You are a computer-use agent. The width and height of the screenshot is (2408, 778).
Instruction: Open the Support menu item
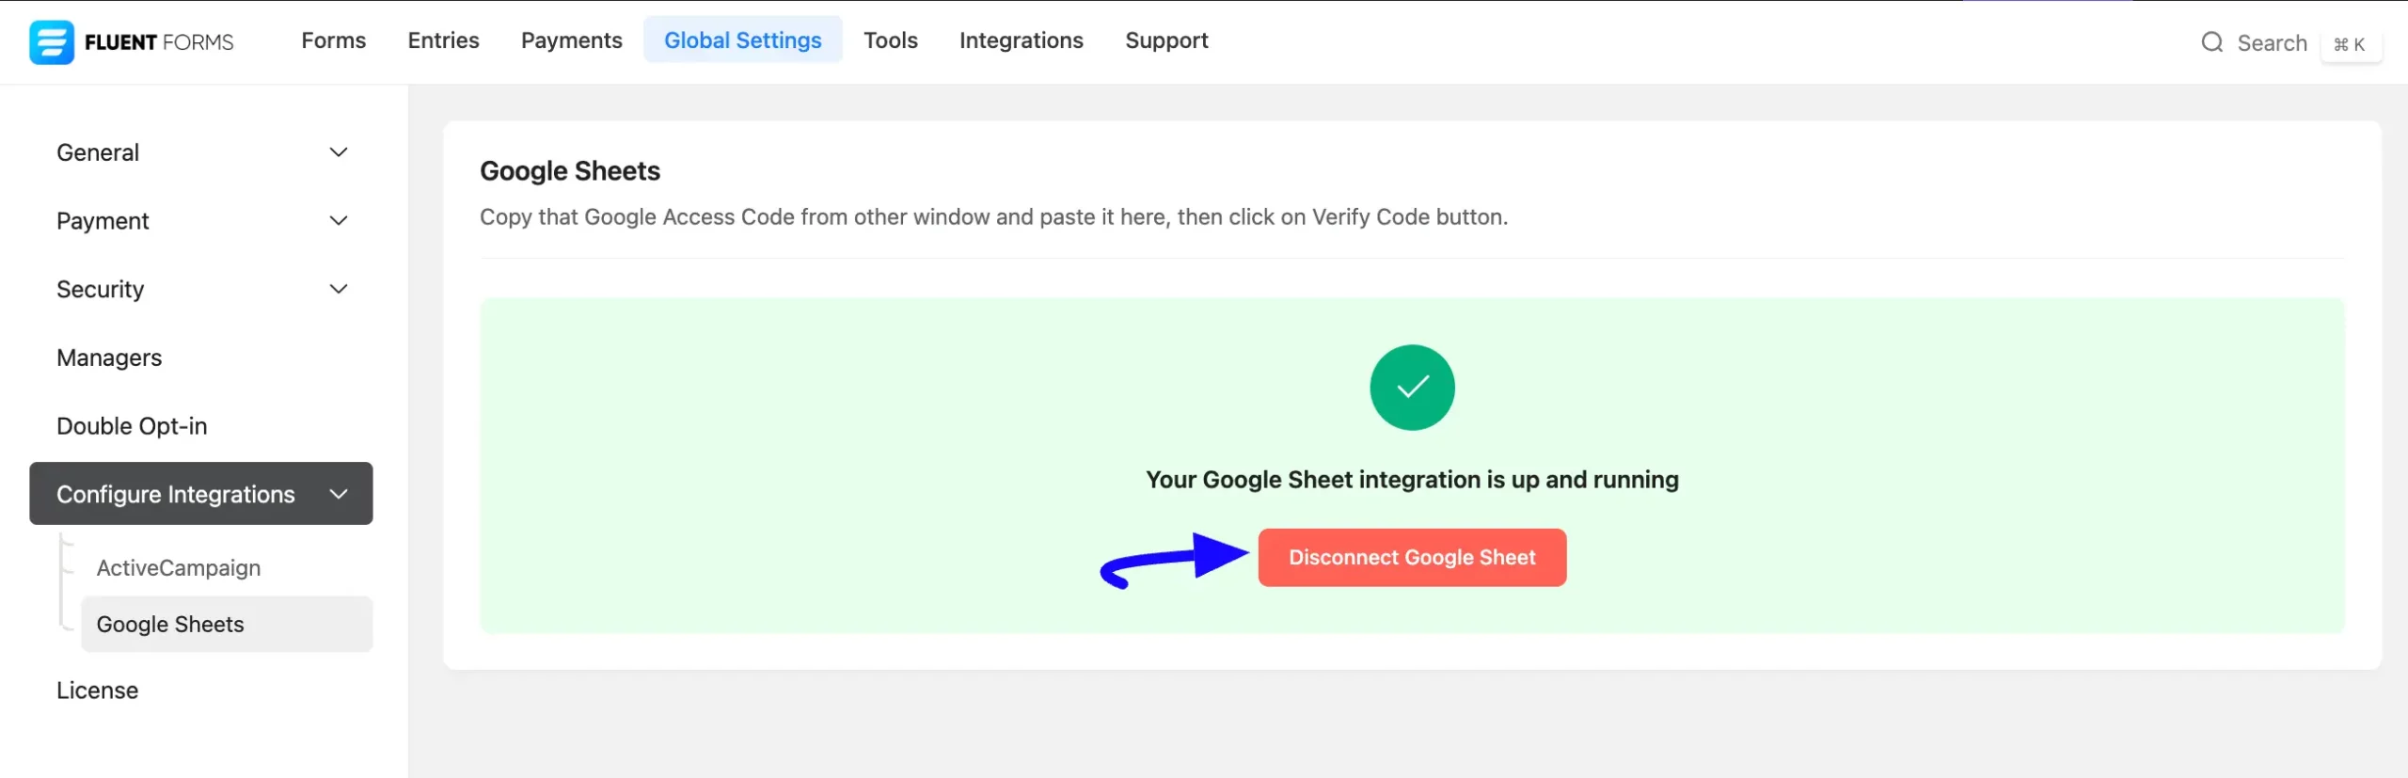(x=1166, y=40)
